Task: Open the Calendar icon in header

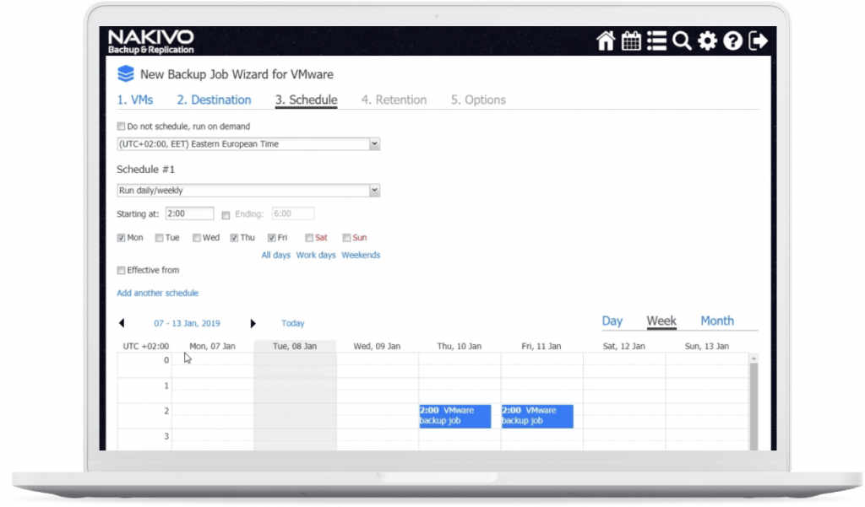Action: [631, 40]
